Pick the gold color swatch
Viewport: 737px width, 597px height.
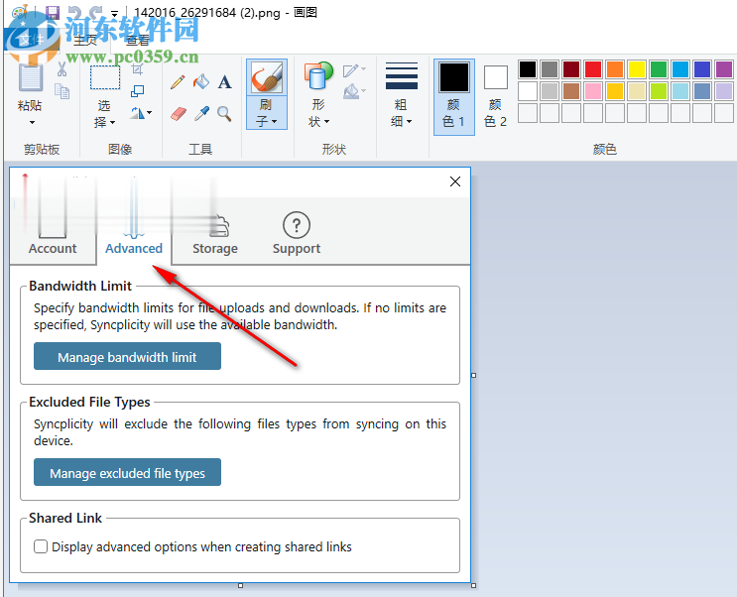click(615, 91)
